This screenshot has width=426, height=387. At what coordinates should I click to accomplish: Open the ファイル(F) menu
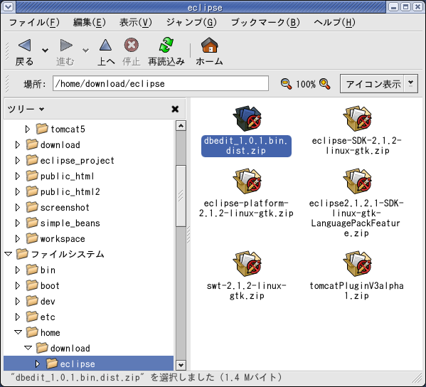point(34,22)
